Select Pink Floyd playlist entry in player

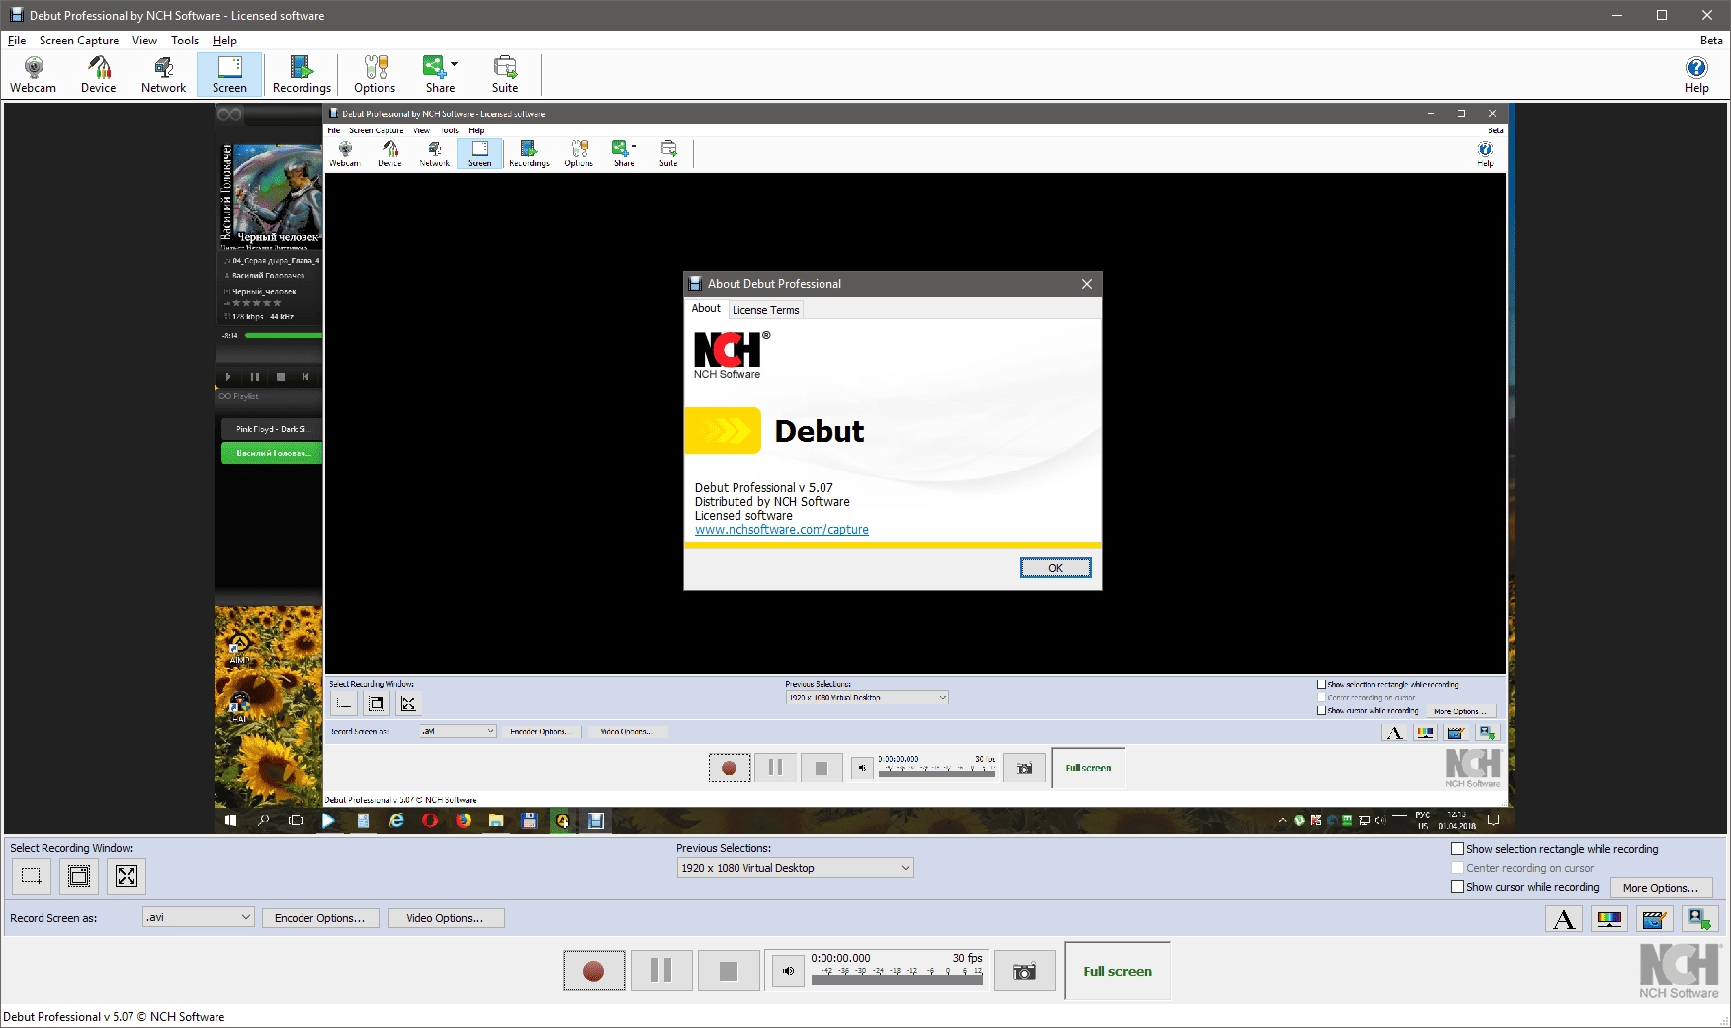(272, 429)
